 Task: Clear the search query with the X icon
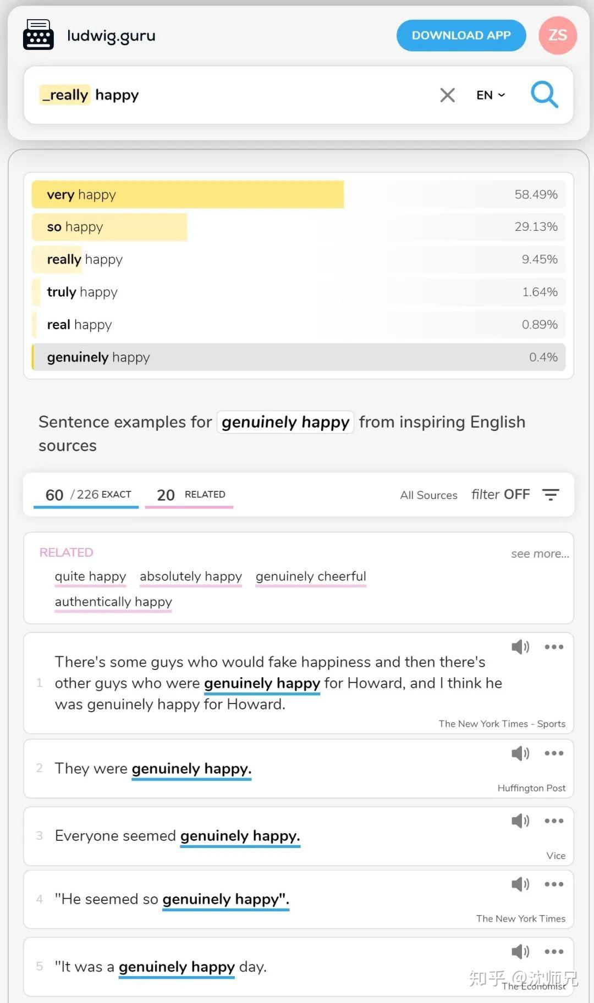pyautogui.click(x=447, y=95)
